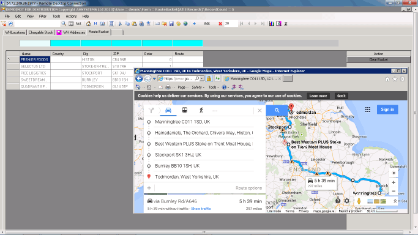Zoom in the map with plus control
This screenshot has width=418, height=235.
coord(394,182)
